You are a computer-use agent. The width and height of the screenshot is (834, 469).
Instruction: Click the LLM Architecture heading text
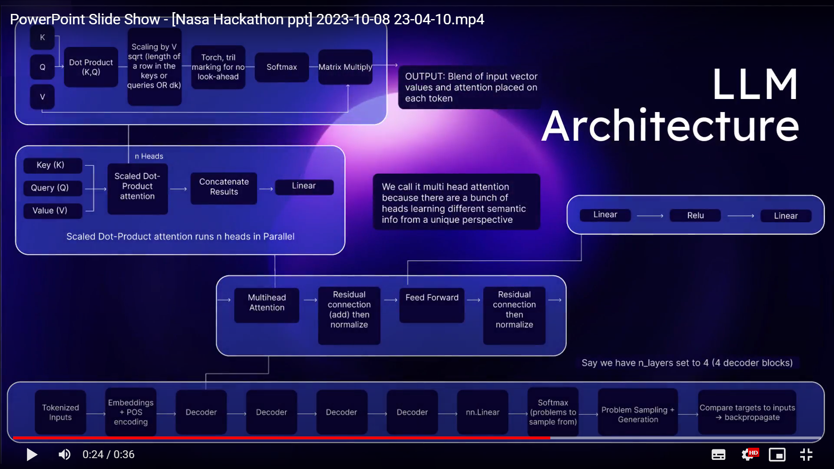coord(670,105)
